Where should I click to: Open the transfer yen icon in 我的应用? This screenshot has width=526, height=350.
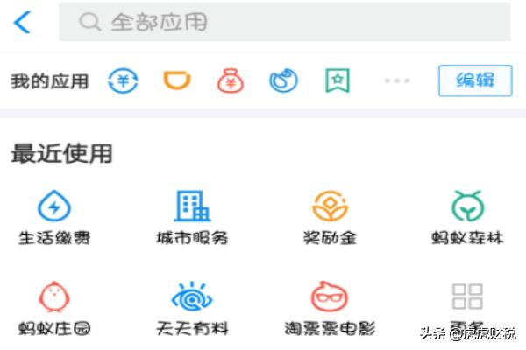(123, 80)
